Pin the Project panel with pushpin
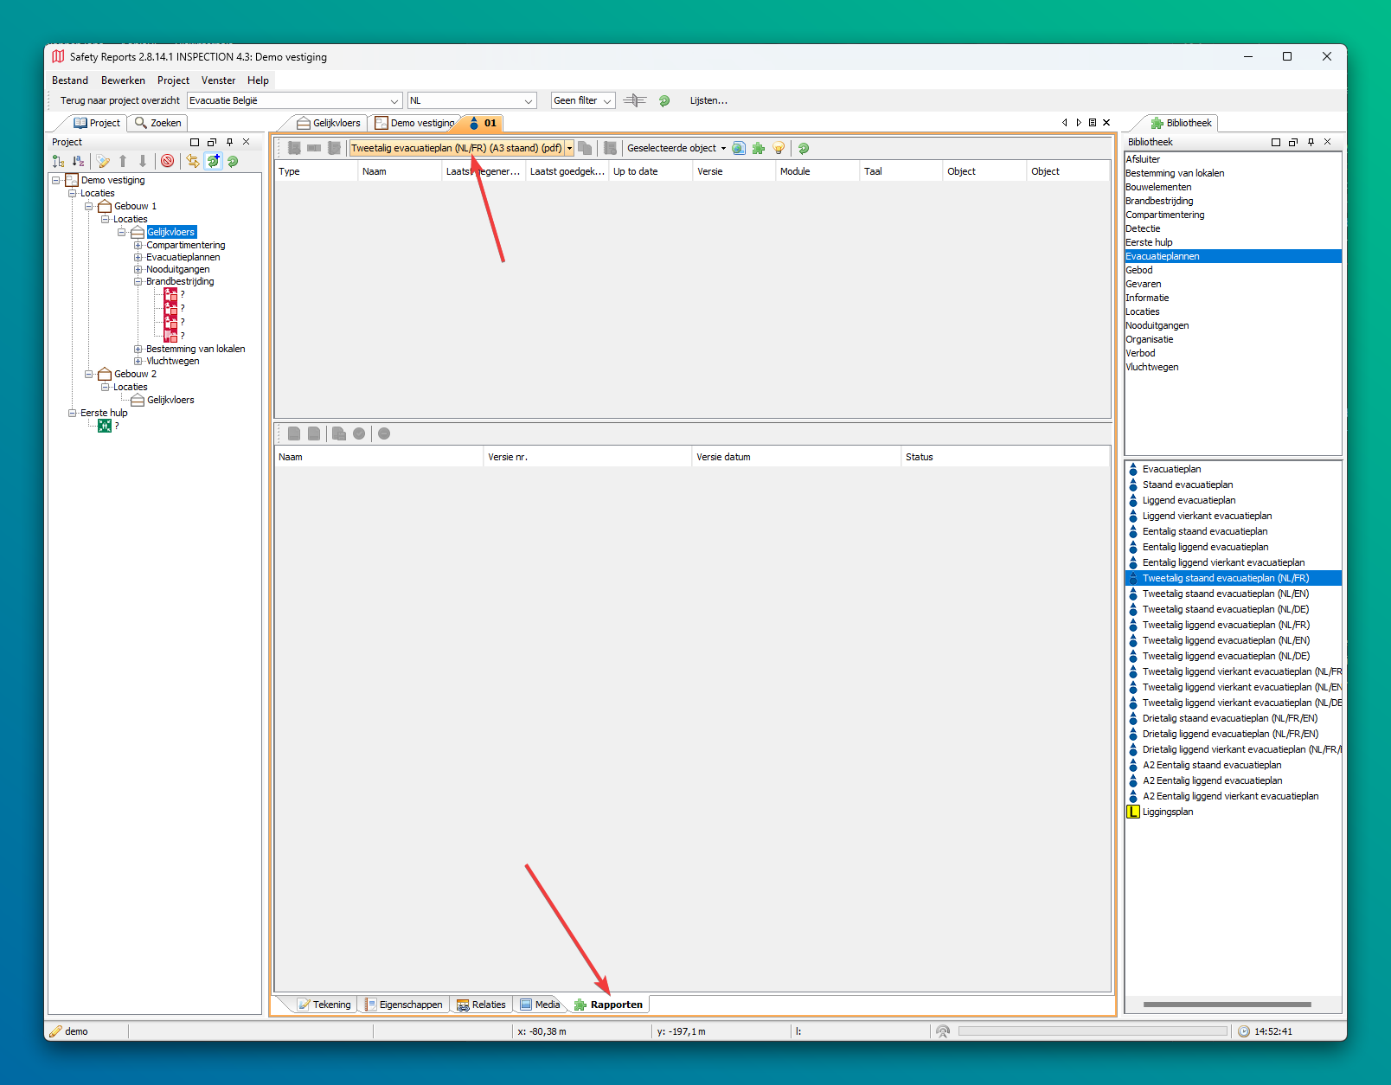 (x=229, y=142)
